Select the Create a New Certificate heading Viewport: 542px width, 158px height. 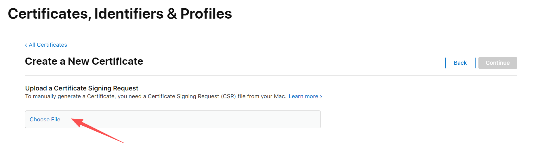point(84,62)
